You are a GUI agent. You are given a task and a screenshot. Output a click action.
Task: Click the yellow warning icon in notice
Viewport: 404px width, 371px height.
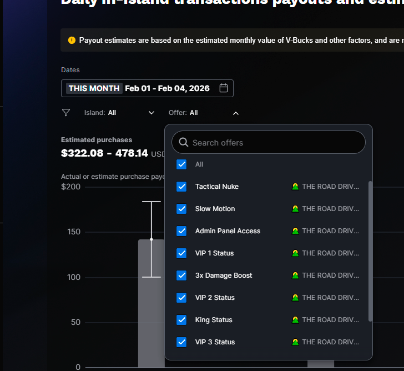(72, 40)
